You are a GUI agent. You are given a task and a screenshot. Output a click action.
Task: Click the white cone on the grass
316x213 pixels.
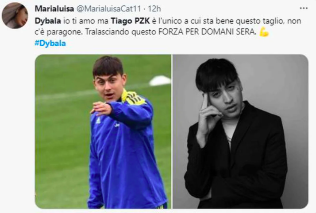coord(160,81)
